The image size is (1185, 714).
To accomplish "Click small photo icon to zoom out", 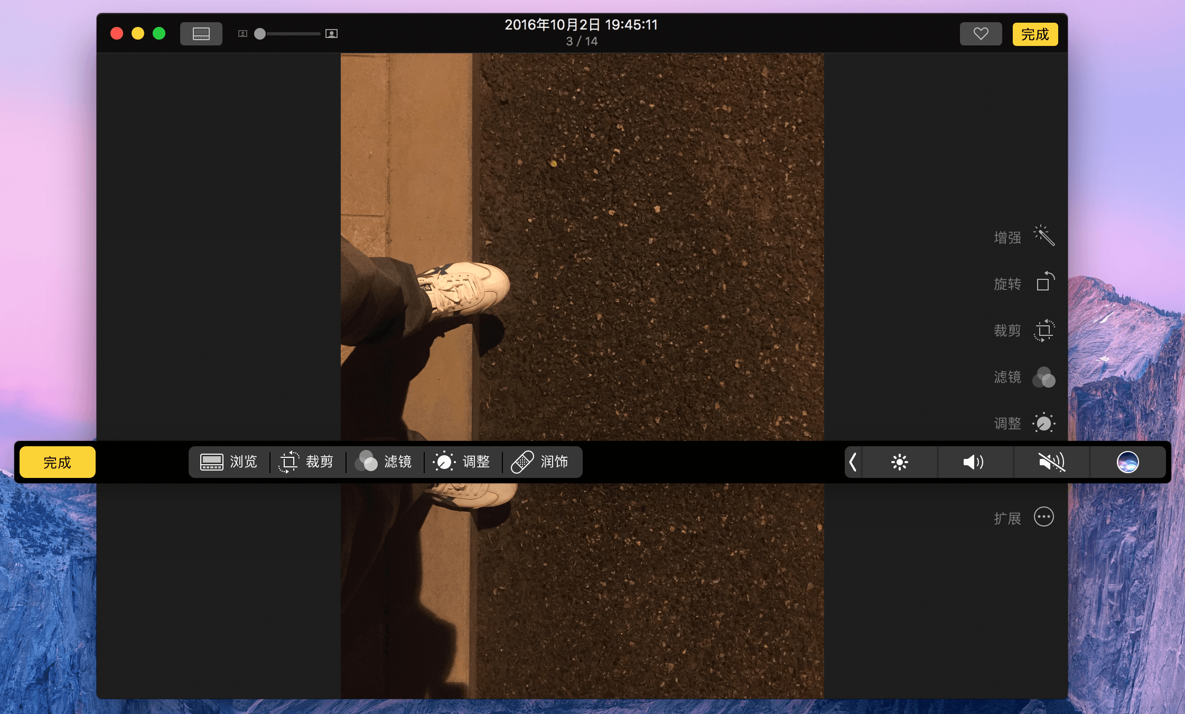I will tap(242, 34).
